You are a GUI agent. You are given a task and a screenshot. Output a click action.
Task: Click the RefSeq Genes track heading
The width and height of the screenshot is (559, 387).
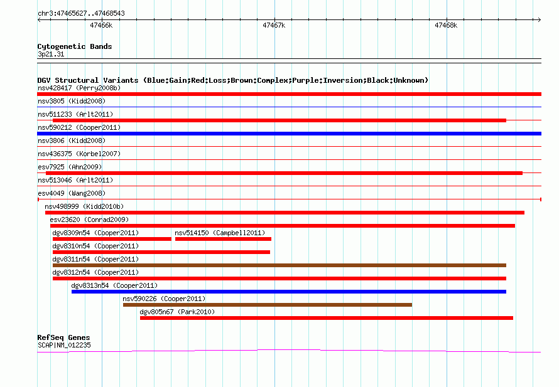coord(63,337)
